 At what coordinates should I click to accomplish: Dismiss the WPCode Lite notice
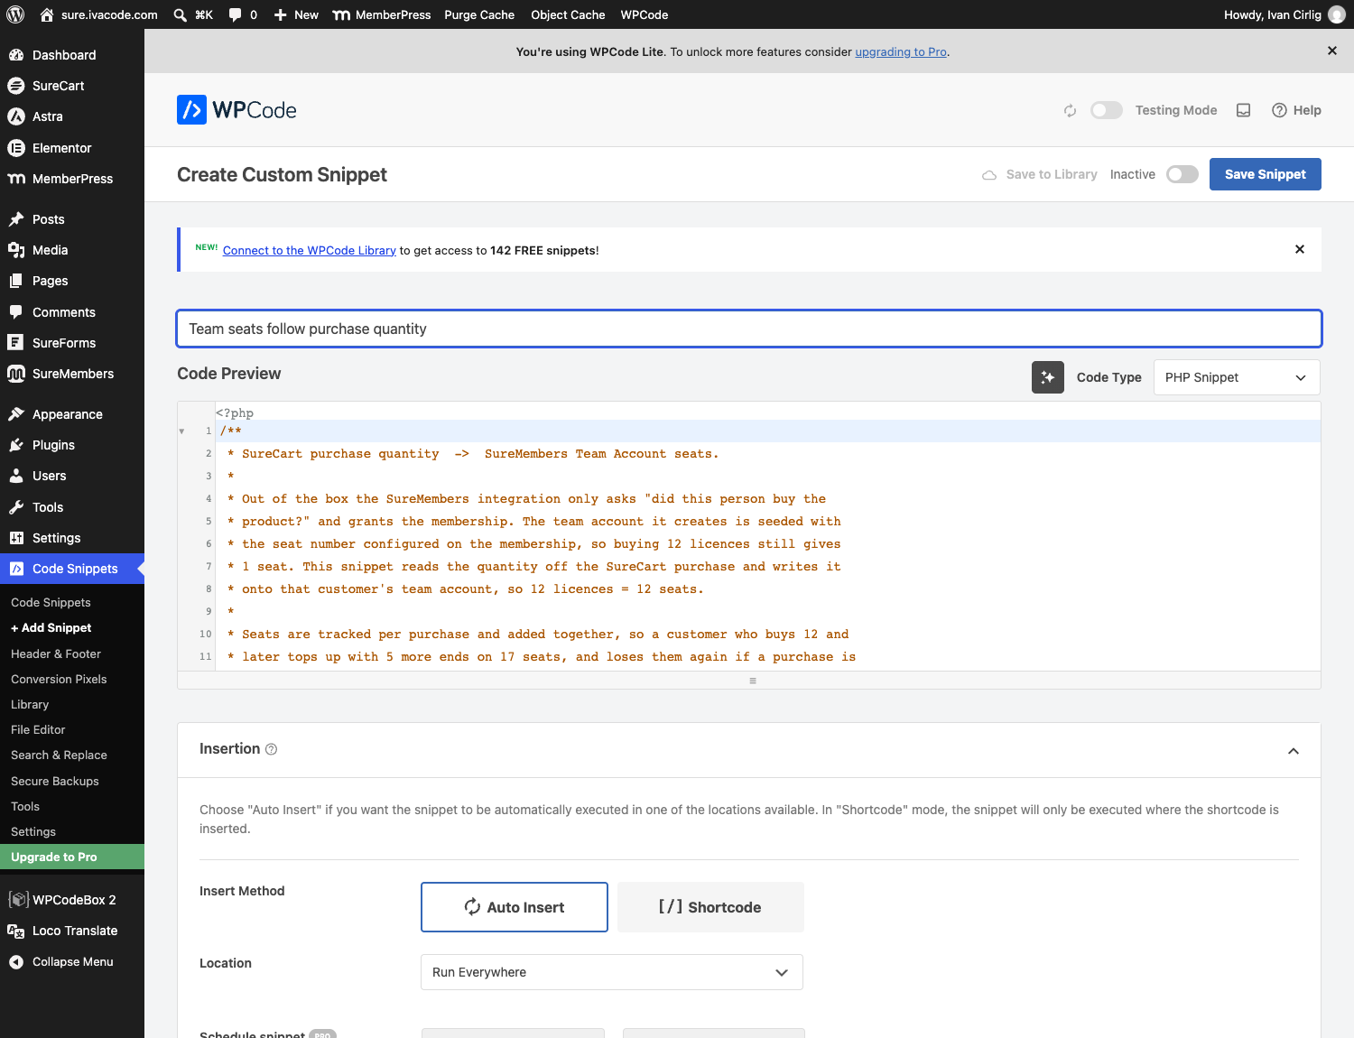(1332, 51)
